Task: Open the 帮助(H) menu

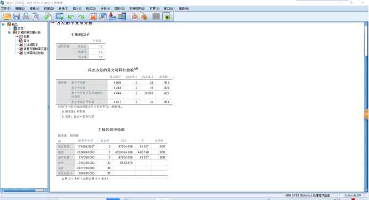Action: coord(184,9)
